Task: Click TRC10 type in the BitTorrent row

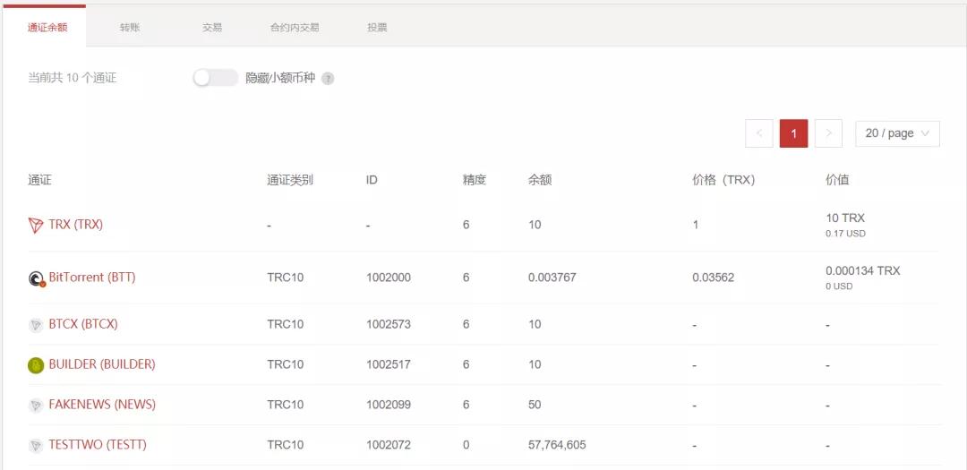Action: tap(286, 278)
